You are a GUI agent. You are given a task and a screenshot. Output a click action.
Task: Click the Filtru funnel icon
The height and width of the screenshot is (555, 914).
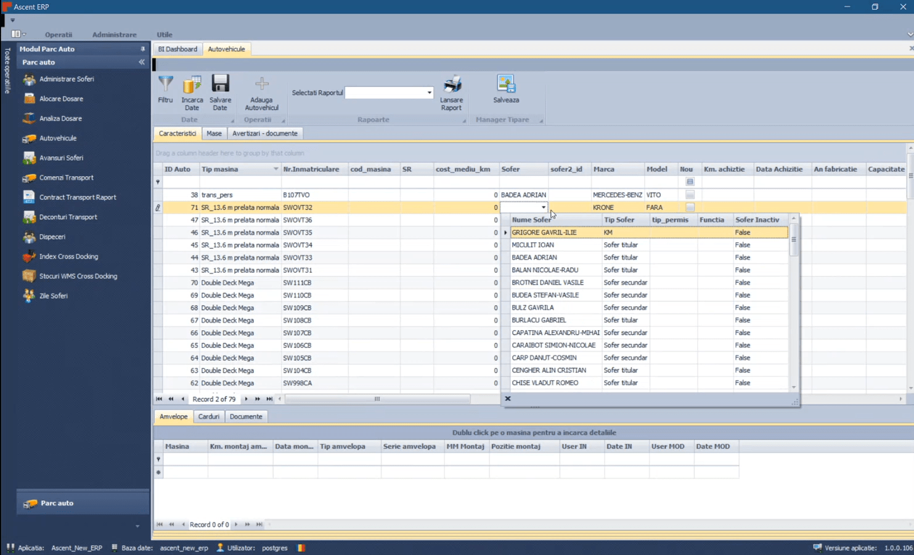pos(166,84)
